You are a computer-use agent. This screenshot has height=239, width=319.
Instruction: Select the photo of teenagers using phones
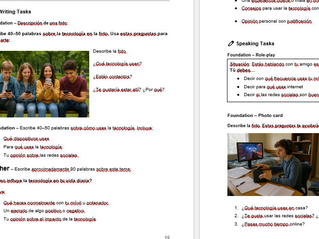click(44, 84)
